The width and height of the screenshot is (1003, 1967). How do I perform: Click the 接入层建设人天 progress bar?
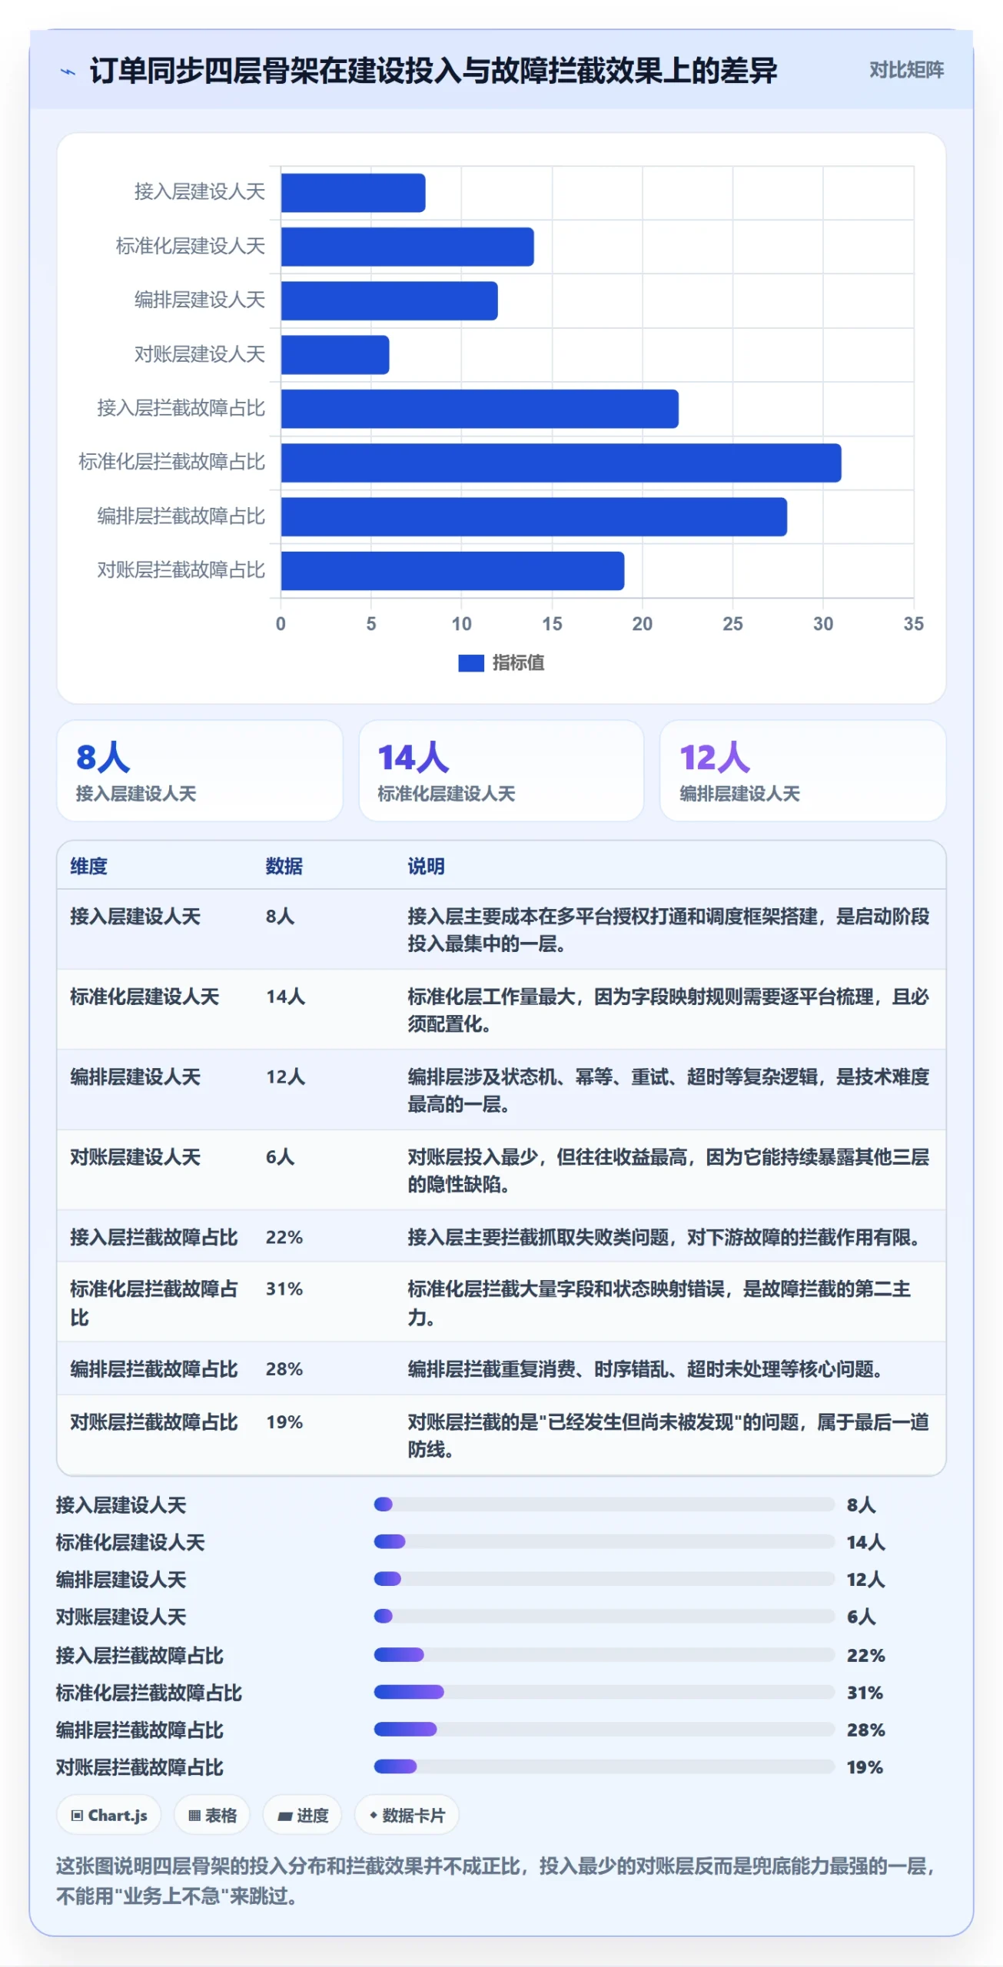point(604,1504)
